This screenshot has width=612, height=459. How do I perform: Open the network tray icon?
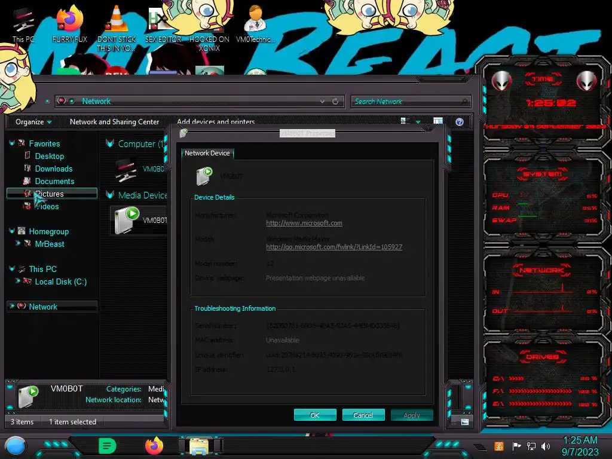[x=531, y=446]
